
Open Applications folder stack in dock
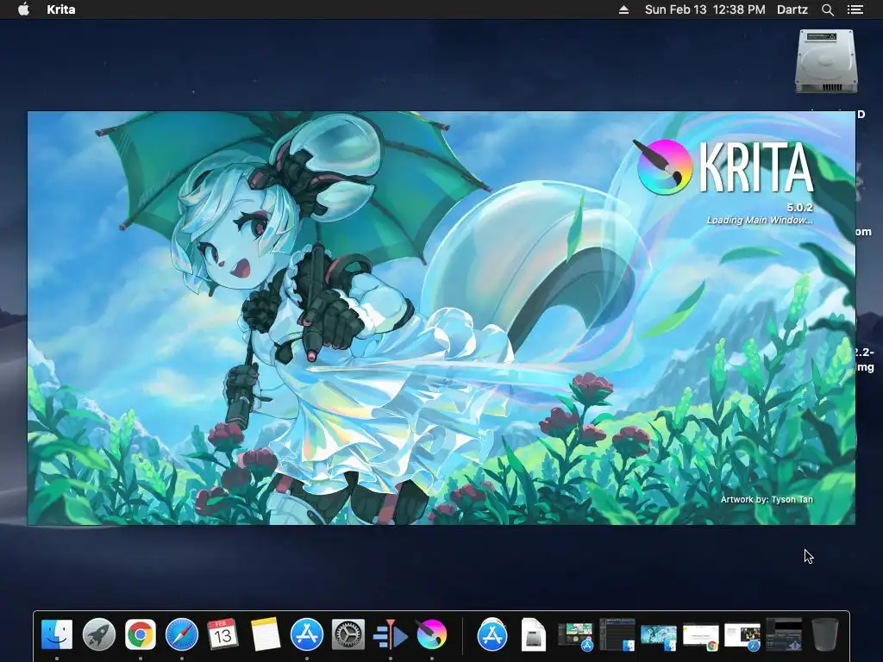tap(492, 634)
